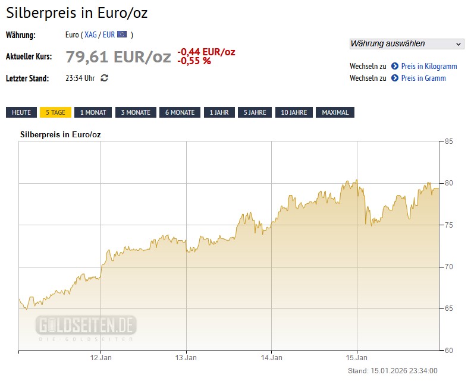Open the Währung auswählen dropdown
The height and width of the screenshot is (381, 471).
(406, 43)
